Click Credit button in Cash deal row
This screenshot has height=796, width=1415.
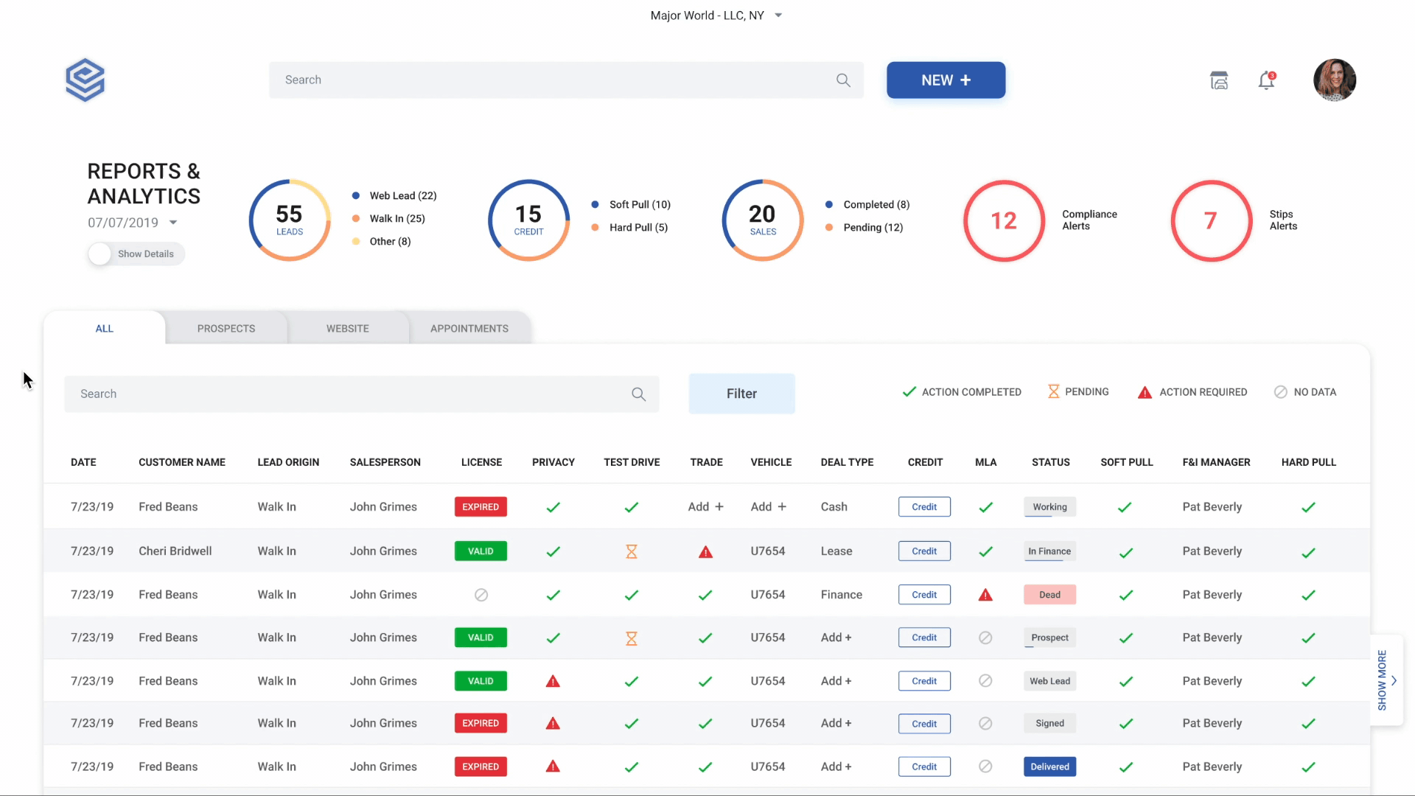924,507
